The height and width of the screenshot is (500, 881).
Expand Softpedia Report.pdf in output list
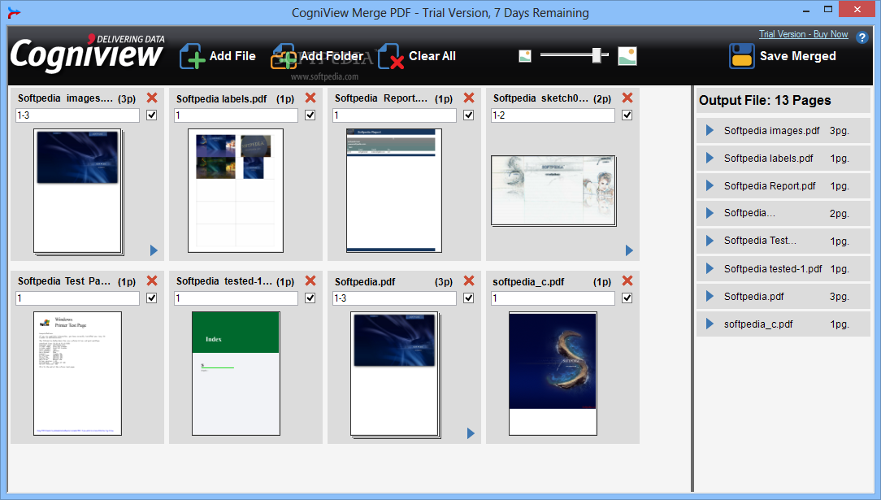click(710, 185)
